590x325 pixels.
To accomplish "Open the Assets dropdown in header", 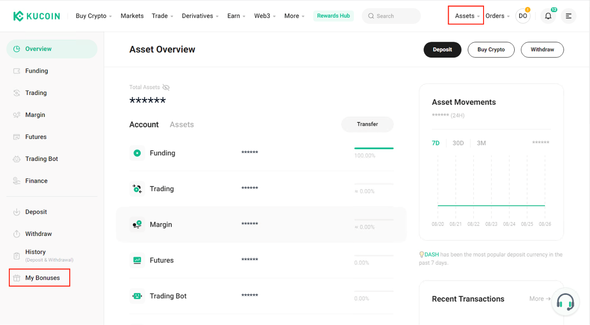I will coord(468,16).
